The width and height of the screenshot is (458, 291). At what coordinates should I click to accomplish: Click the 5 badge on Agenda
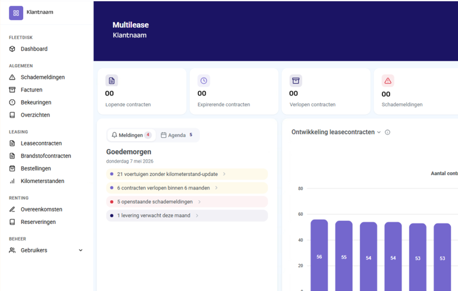pyautogui.click(x=191, y=135)
